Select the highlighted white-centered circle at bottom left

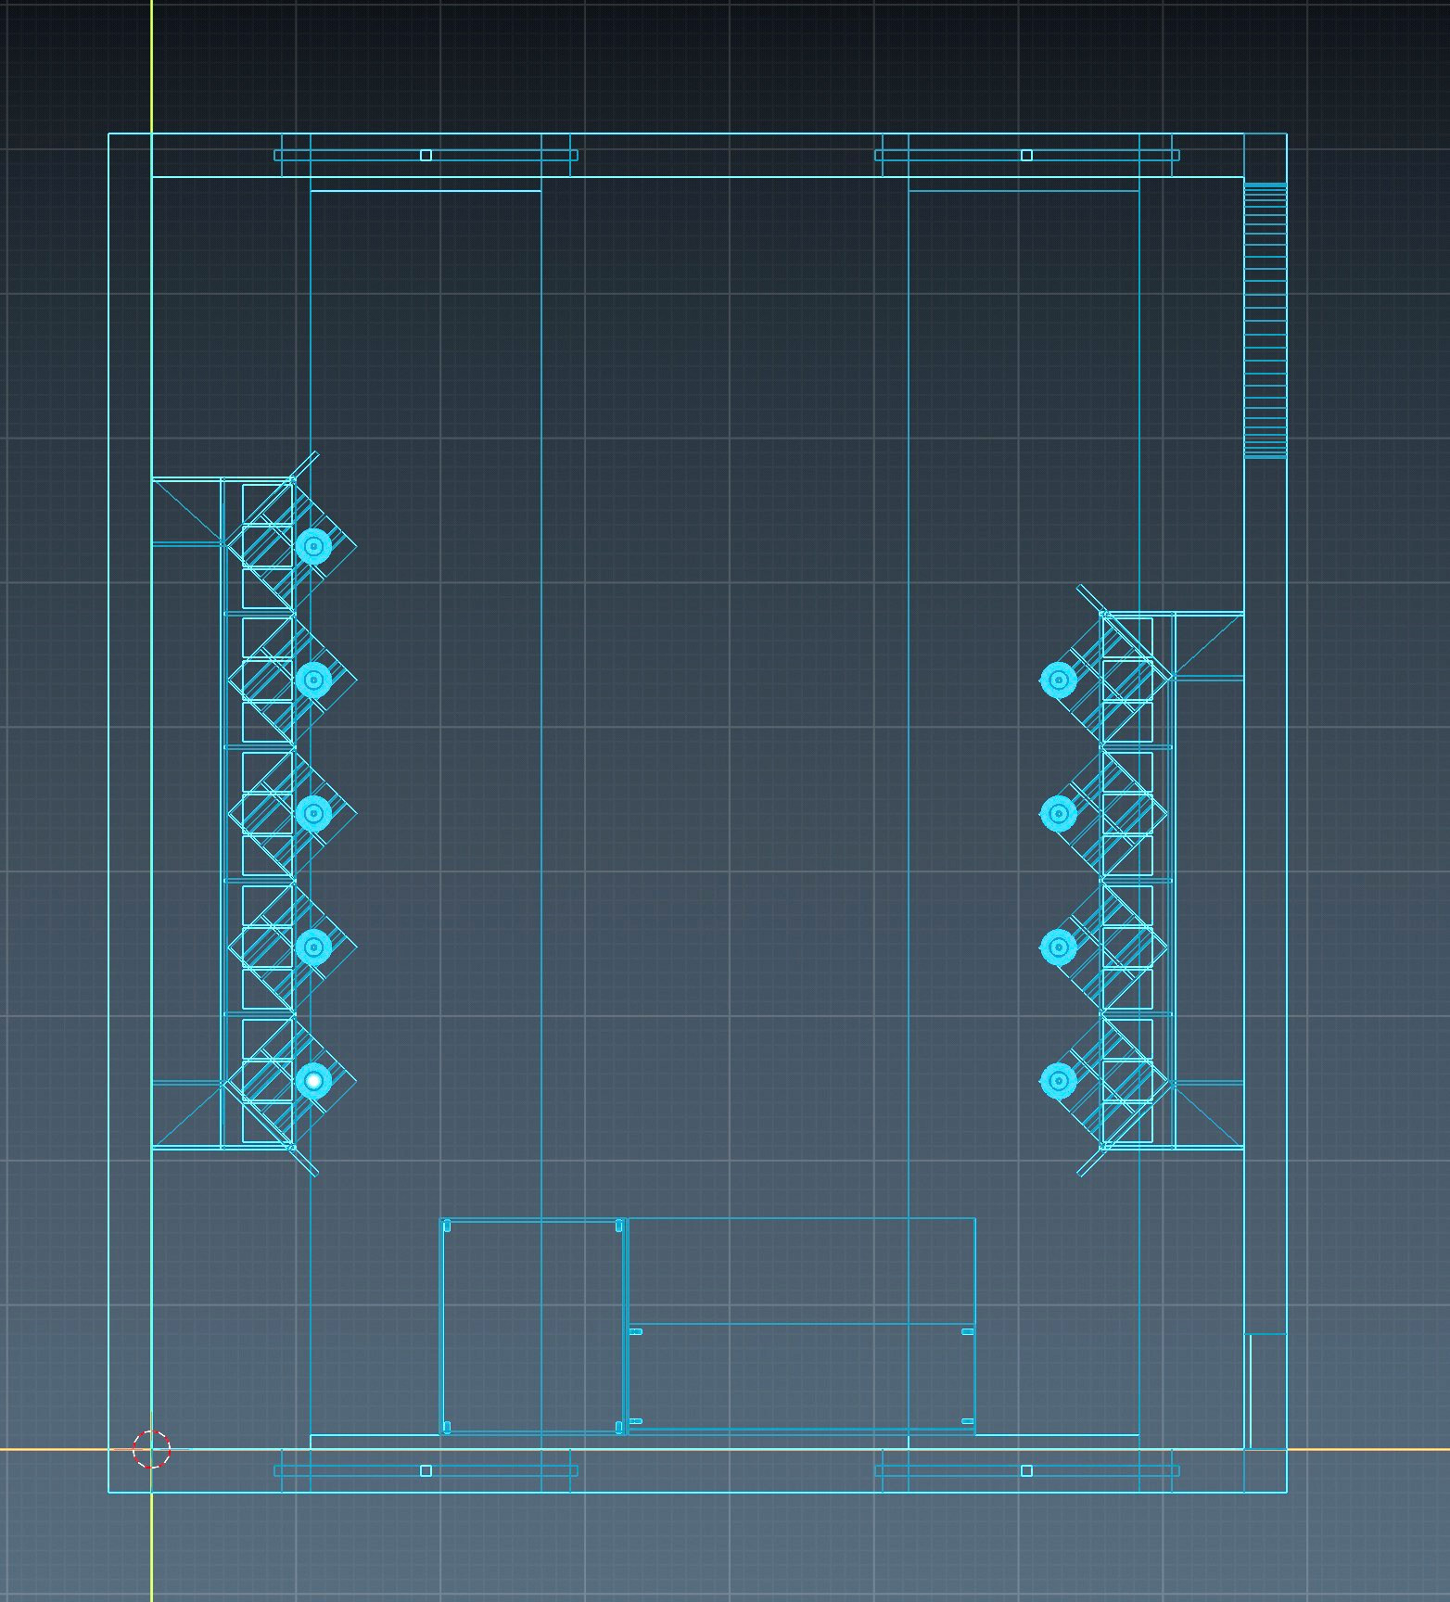(x=313, y=1080)
